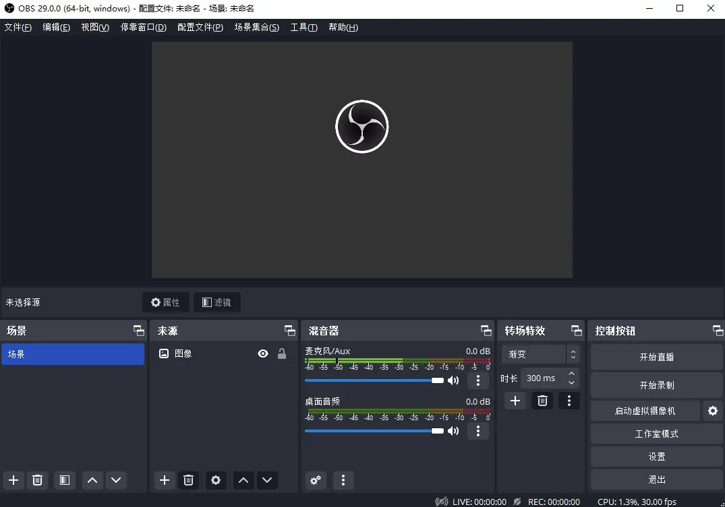Click 桌面音频 0.0 dB level value

477,401
